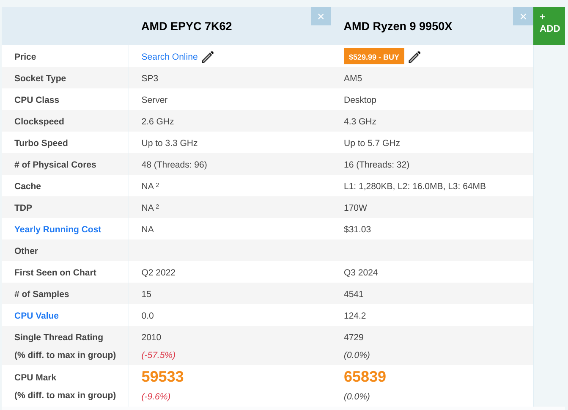568x410 pixels.
Task: Click the 59533 CPU Mark score
Action: tap(162, 377)
